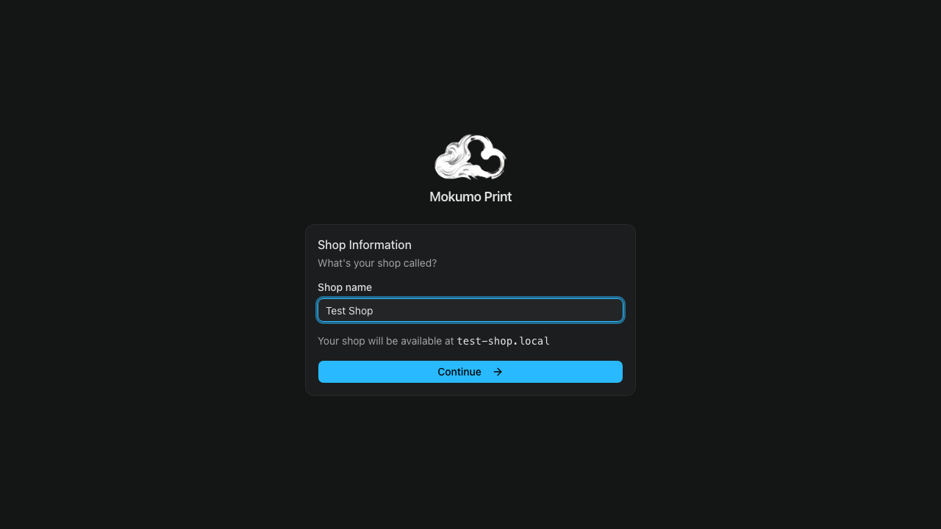Viewport: 941px width, 529px height.
Task: Click the "Shop name" field label
Action: (345, 287)
